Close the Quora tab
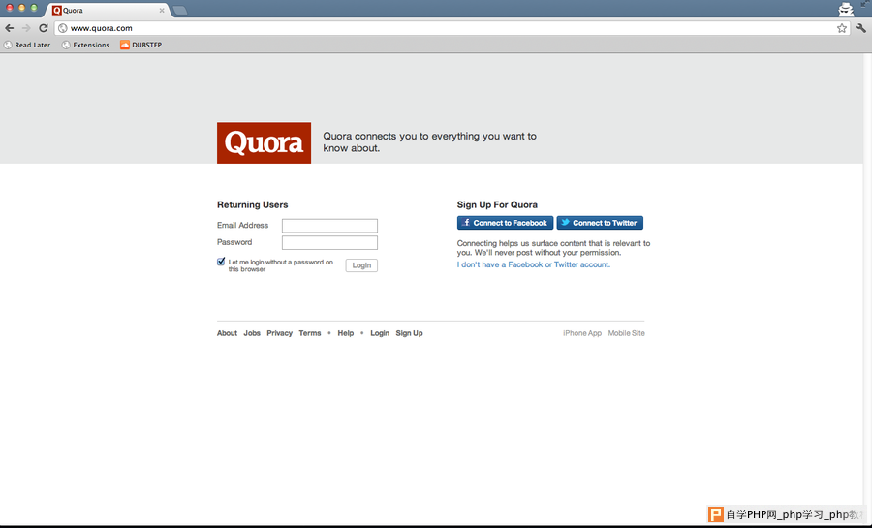 click(162, 10)
